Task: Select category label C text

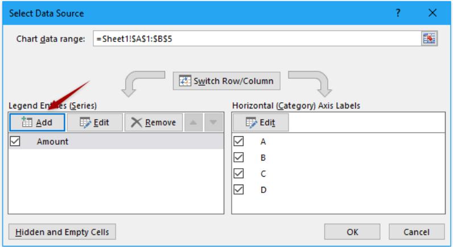Action: click(263, 174)
